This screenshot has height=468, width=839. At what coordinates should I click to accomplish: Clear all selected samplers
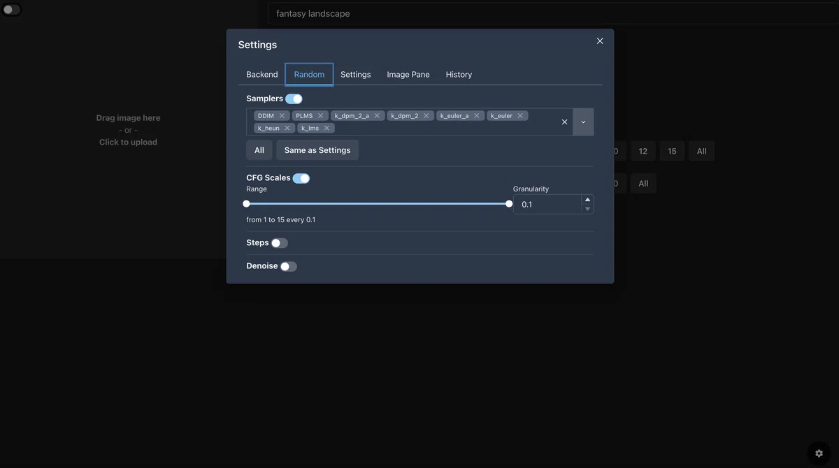(565, 122)
